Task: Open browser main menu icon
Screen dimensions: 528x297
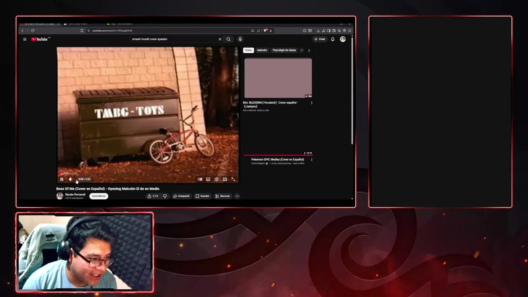Action: pos(350,31)
